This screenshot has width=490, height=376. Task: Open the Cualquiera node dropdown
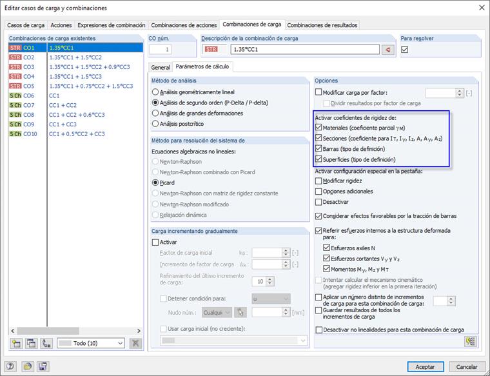click(x=217, y=312)
